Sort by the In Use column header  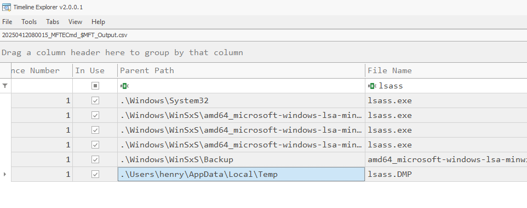click(95, 70)
